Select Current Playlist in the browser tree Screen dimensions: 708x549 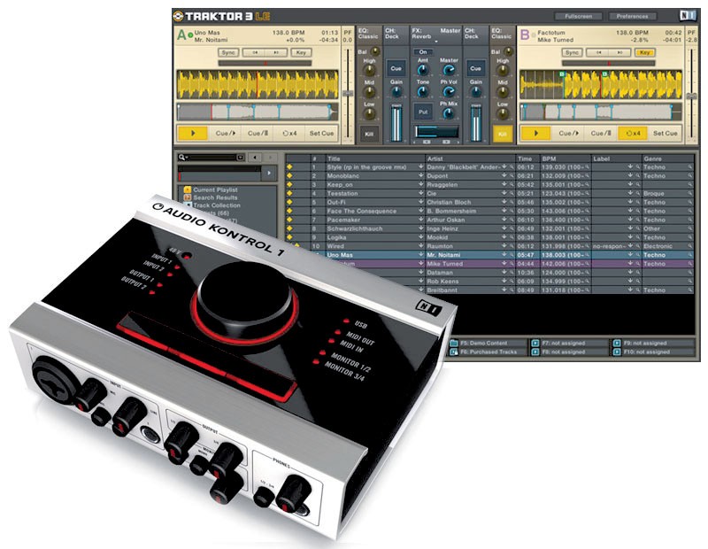(x=215, y=189)
